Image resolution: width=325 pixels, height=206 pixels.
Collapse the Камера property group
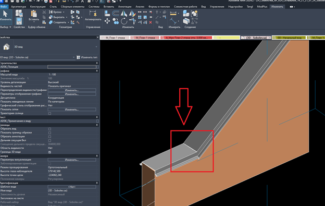pos(97,156)
